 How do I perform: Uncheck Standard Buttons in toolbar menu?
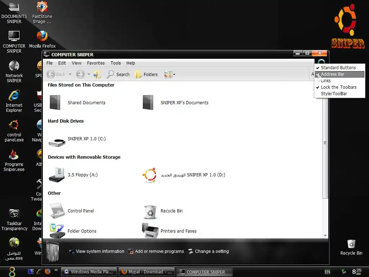pyautogui.click(x=339, y=67)
